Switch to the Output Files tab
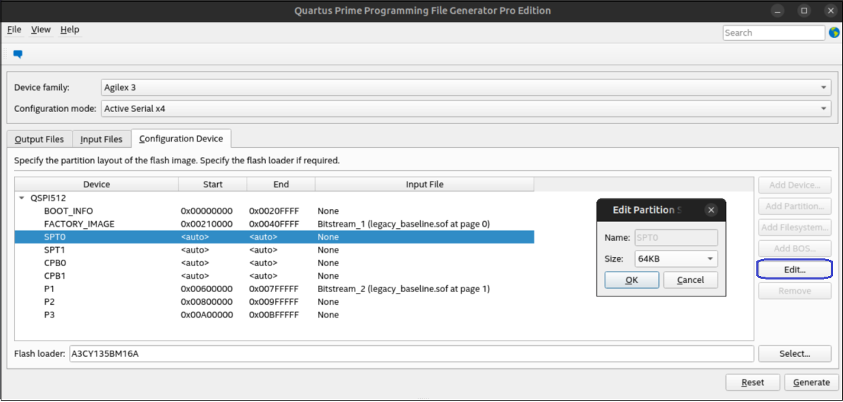 39,139
